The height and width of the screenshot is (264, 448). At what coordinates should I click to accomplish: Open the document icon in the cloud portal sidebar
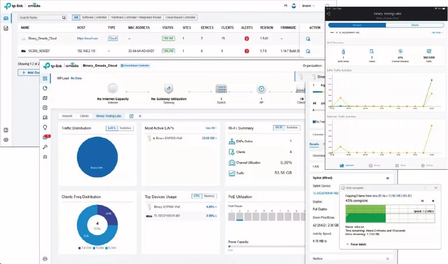click(x=6, y=28)
